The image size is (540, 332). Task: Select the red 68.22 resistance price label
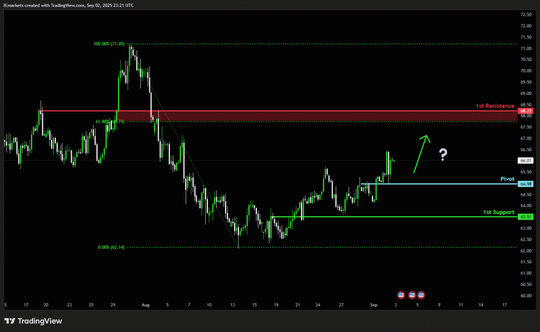click(x=526, y=111)
